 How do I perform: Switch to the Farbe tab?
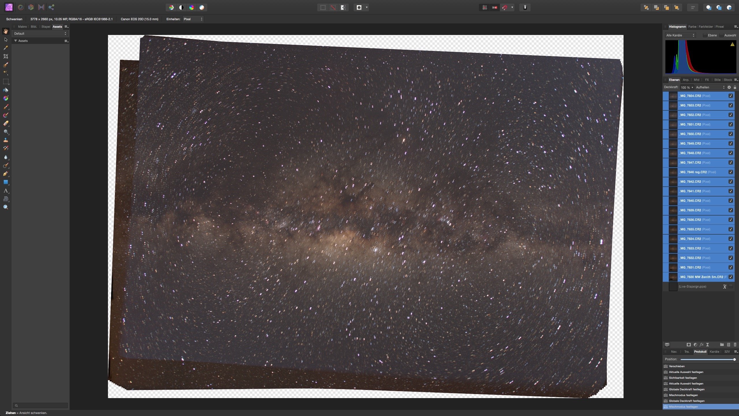(692, 27)
